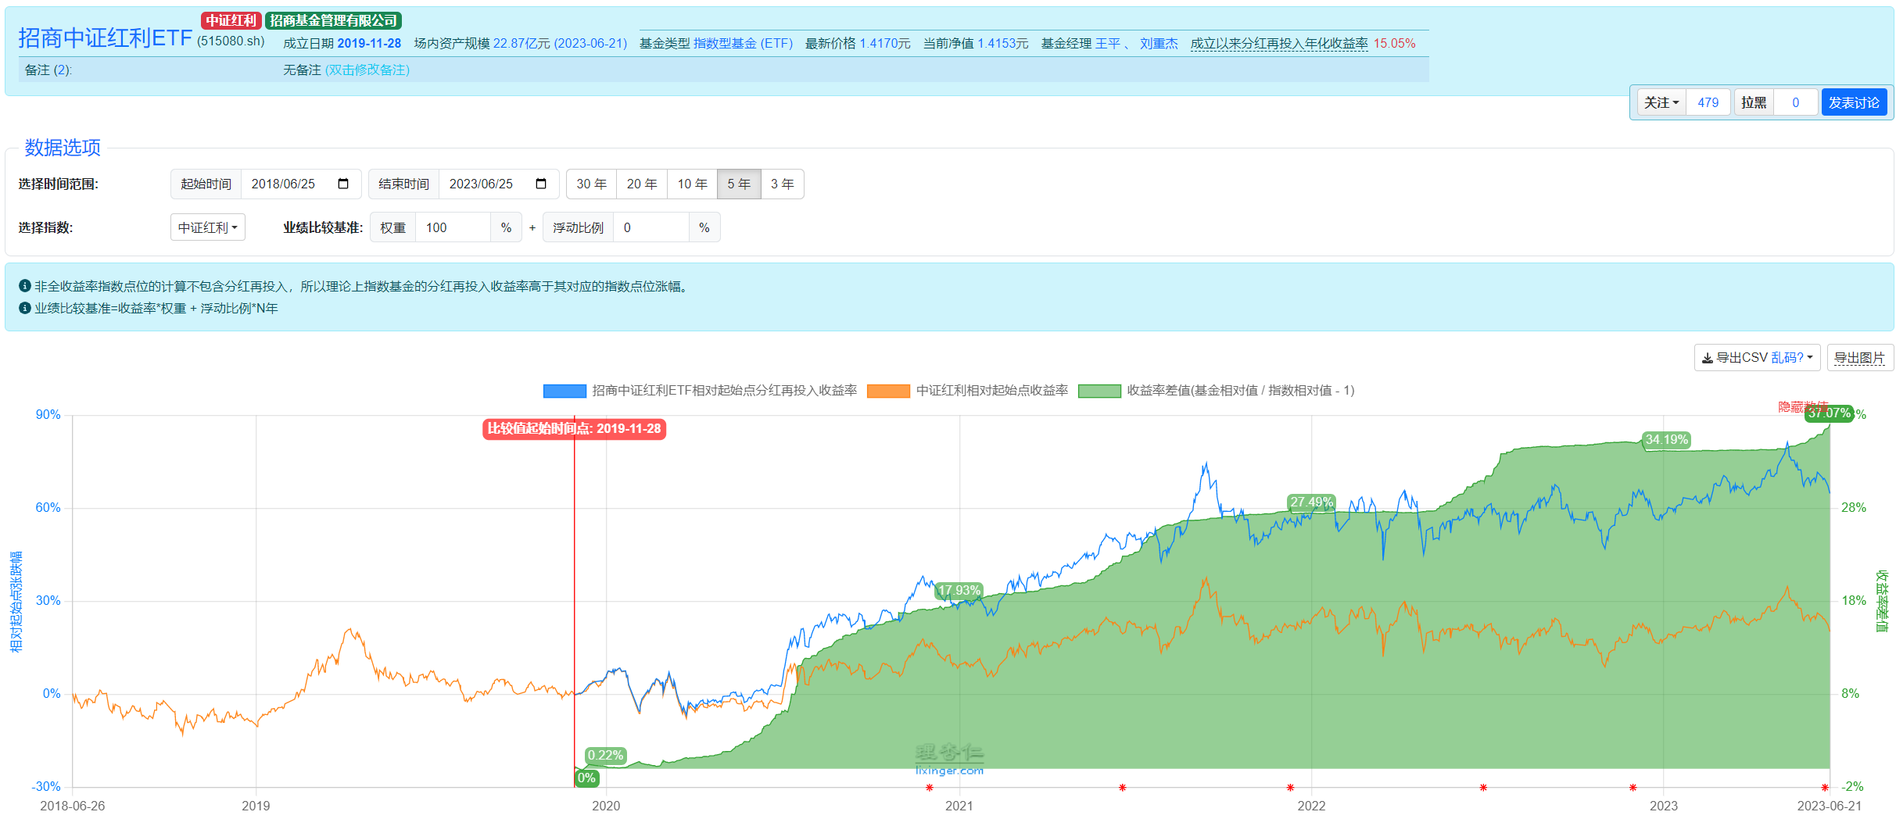The height and width of the screenshot is (826, 1896).
Task: Click the 27.49% green data label
Action: 1310,502
